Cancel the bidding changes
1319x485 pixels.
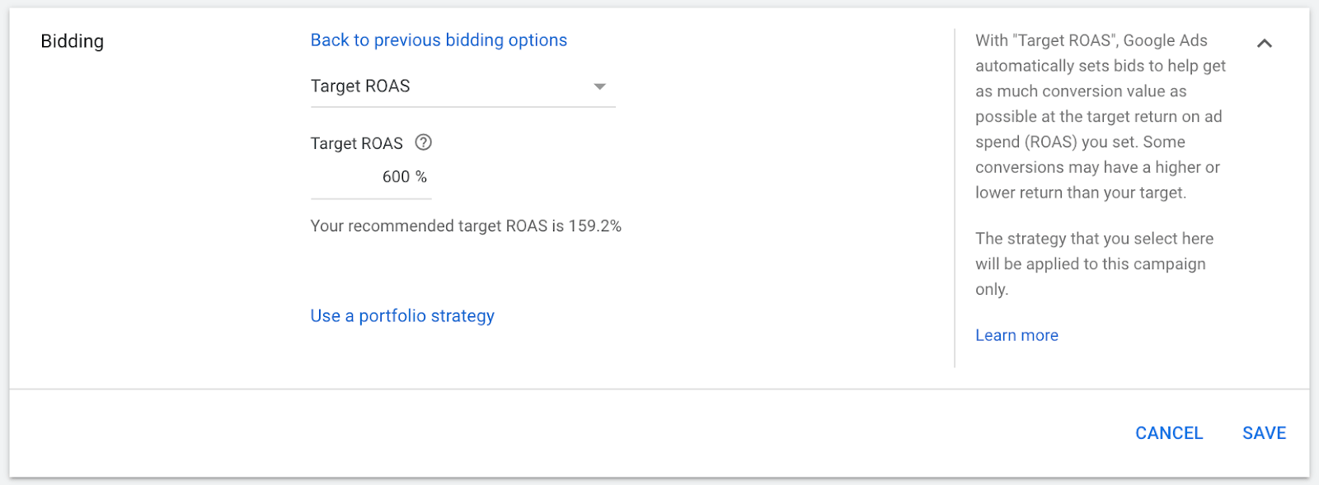coord(1169,433)
